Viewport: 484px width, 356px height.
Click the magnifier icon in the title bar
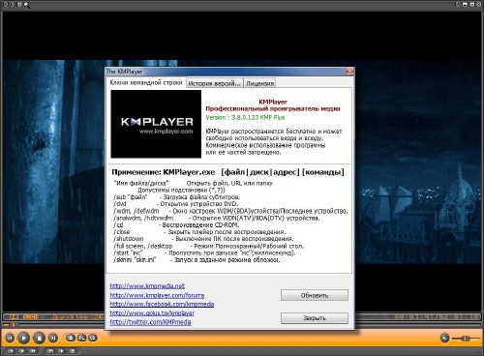[27, 5]
